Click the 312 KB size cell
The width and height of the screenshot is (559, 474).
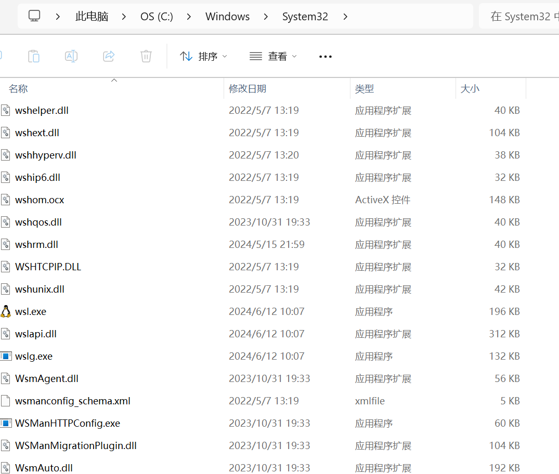[504, 334]
